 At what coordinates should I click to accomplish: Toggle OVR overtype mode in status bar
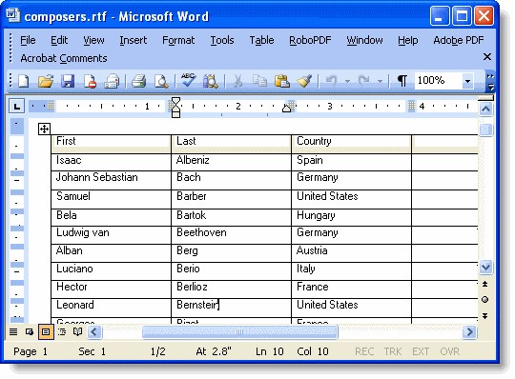pos(449,351)
